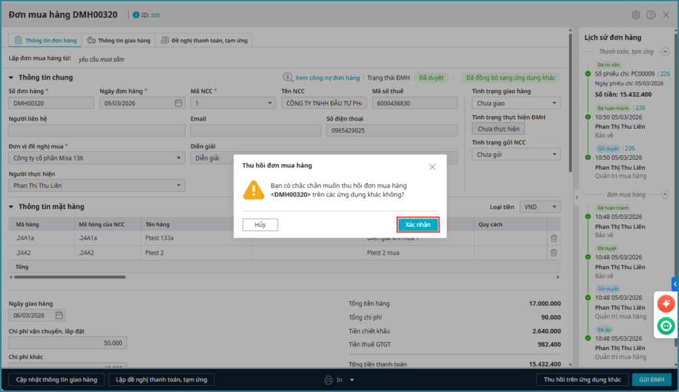Open link 226 next to Gửi duyệt tag

[x=630, y=148]
